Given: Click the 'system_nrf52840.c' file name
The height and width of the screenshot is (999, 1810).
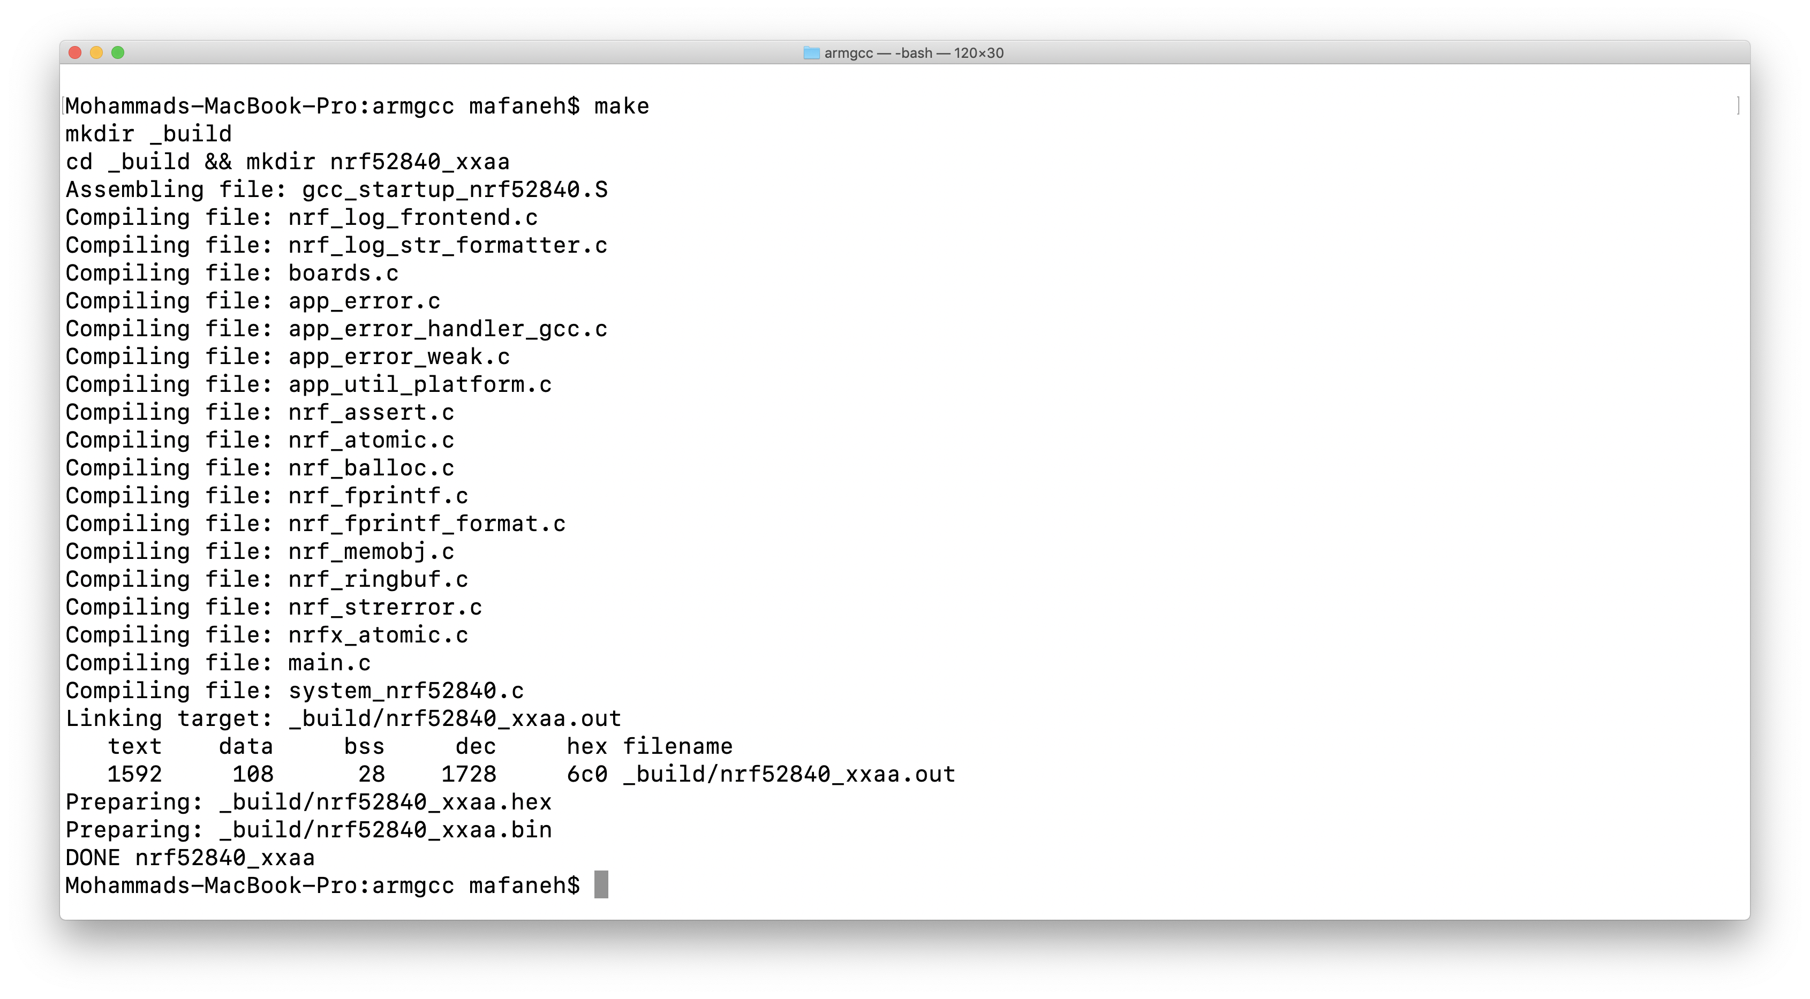Looking at the screenshot, I should pos(405,691).
